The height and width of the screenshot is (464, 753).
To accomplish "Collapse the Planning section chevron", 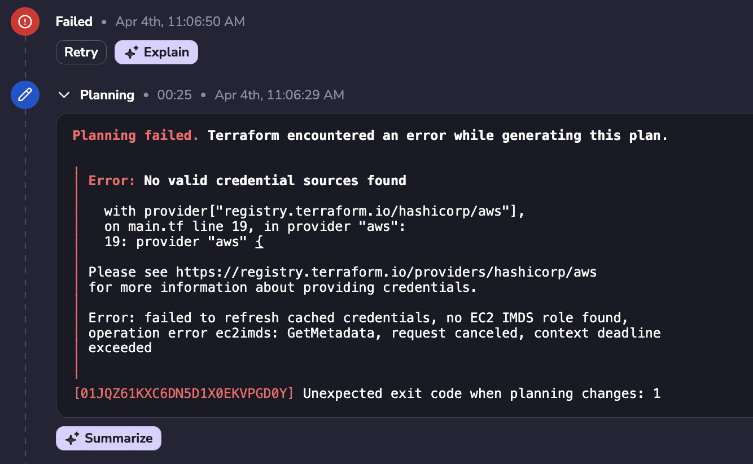I will coord(64,95).
